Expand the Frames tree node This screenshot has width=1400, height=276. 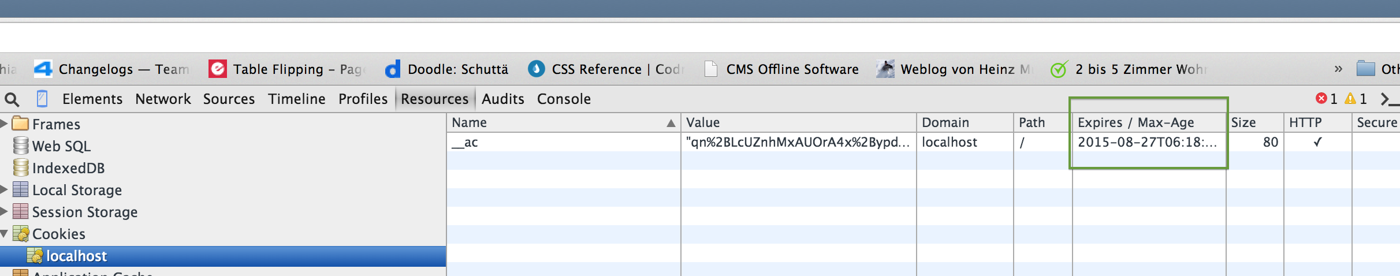coord(4,124)
